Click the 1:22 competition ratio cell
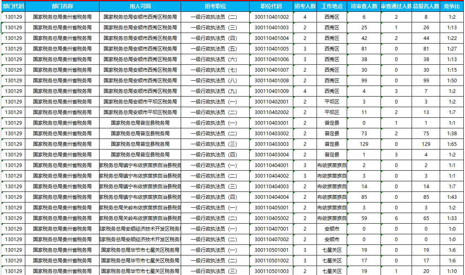Image resolution: width=465 pixels, height=275 pixels. click(x=452, y=38)
